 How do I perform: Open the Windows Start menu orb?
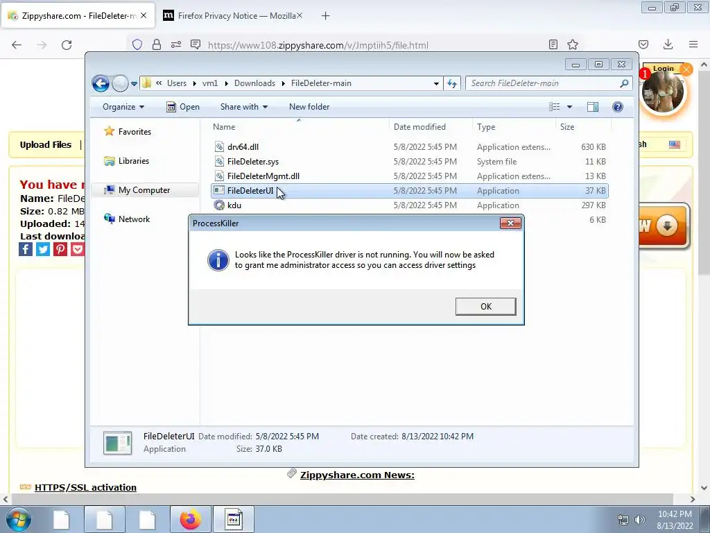click(x=18, y=519)
